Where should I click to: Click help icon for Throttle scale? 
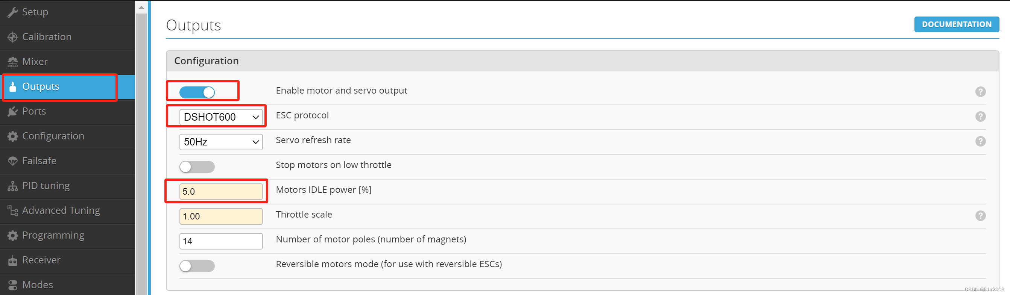[x=980, y=215]
